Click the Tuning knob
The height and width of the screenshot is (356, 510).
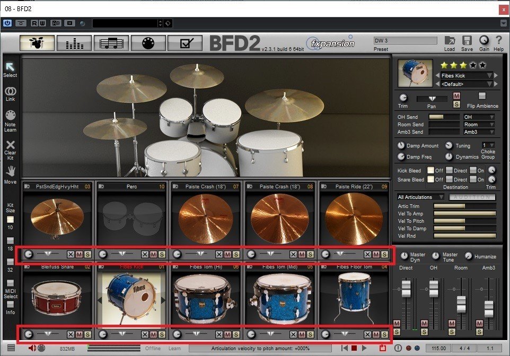point(449,145)
